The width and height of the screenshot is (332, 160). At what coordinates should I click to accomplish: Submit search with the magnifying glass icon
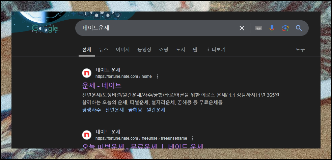(x=299, y=28)
